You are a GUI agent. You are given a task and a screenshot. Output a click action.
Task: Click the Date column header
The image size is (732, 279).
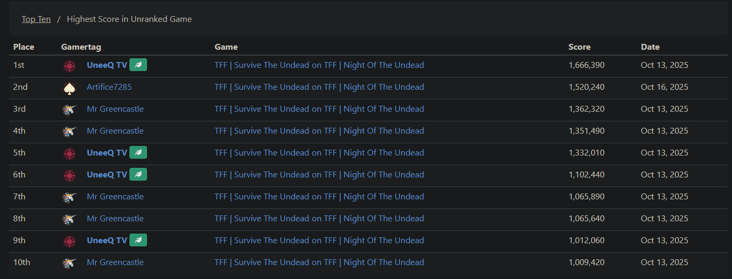pyautogui.click(x=650, y=47)
